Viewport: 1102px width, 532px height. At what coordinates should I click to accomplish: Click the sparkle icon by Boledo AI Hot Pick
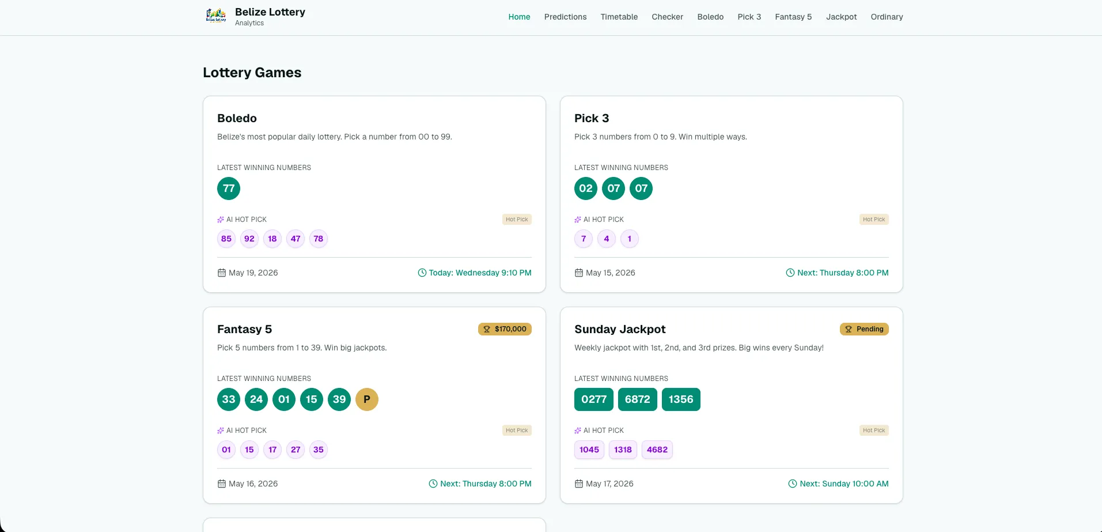[221, 220]
